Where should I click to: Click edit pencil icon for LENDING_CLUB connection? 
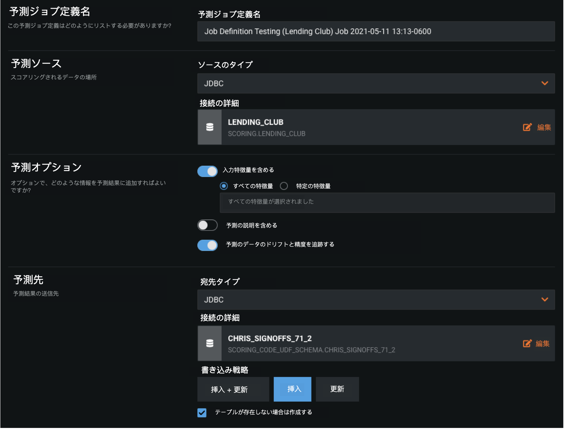[527, 127]
